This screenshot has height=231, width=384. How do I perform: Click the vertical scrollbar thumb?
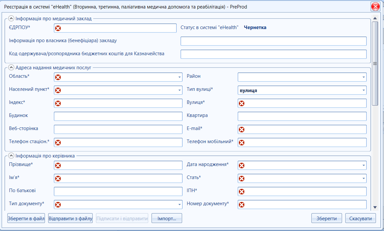tap(375, 64)
